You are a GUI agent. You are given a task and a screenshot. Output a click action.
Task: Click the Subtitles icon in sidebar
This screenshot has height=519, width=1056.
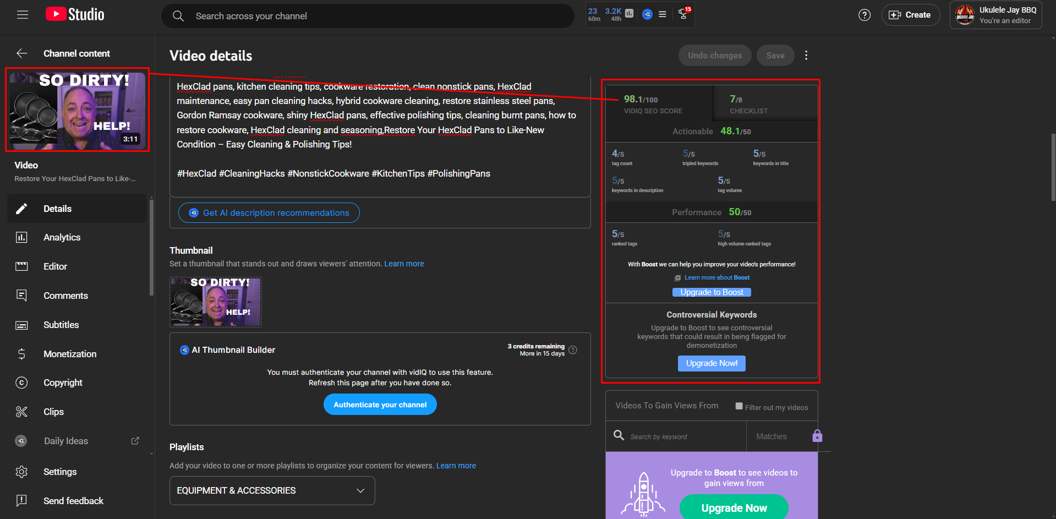pyautogui.click(x=21, y=325)
